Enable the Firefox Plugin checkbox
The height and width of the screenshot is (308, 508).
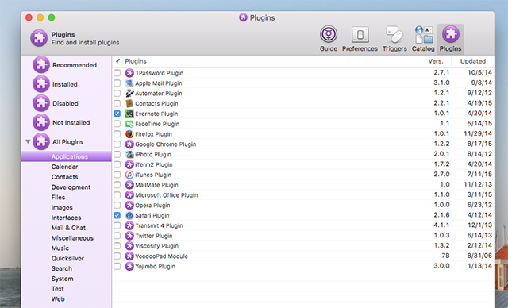pos(117,134)
